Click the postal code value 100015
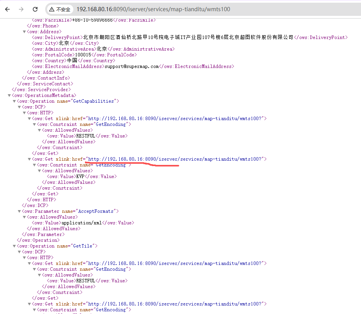Screen dimensions: 361x314 point(84,55)
